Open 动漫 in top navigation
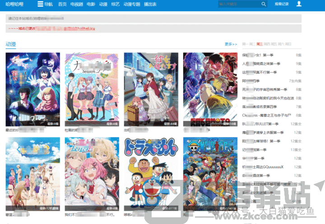The width and height of the screenshot is (325, 224). (103, 4)
